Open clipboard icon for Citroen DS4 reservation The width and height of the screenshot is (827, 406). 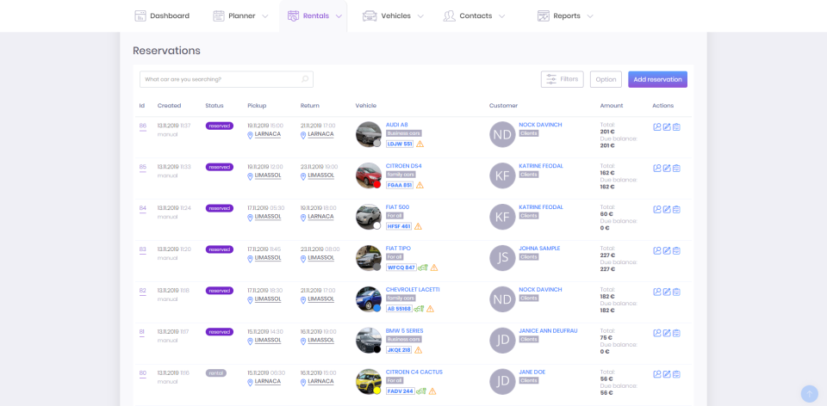click(676, 168)
